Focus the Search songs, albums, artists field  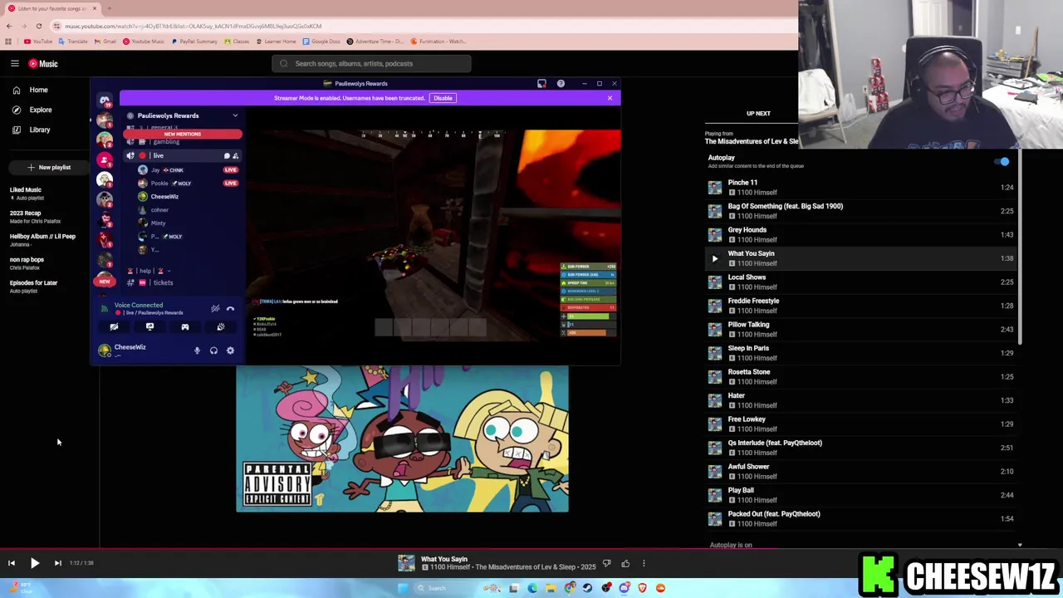(371, 63)
